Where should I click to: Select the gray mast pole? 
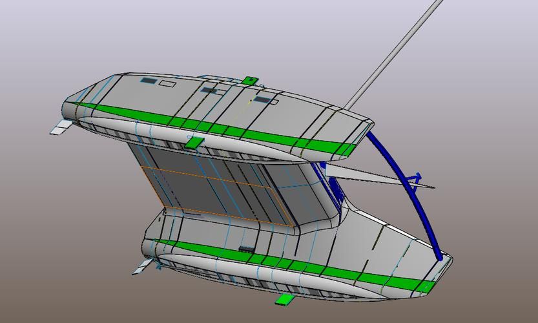(x=393, y=55)
